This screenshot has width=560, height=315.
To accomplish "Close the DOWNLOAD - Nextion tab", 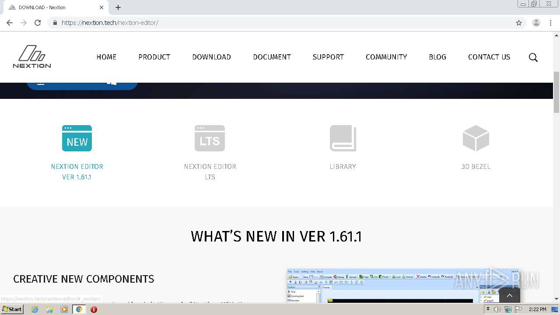I will coord(101,7).
